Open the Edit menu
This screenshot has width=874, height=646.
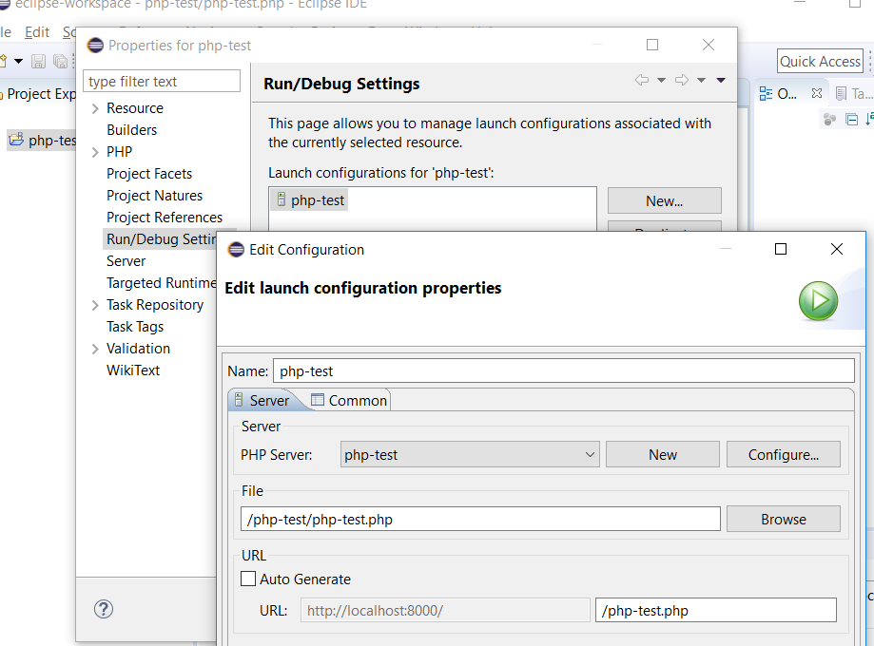click(37, 32)
